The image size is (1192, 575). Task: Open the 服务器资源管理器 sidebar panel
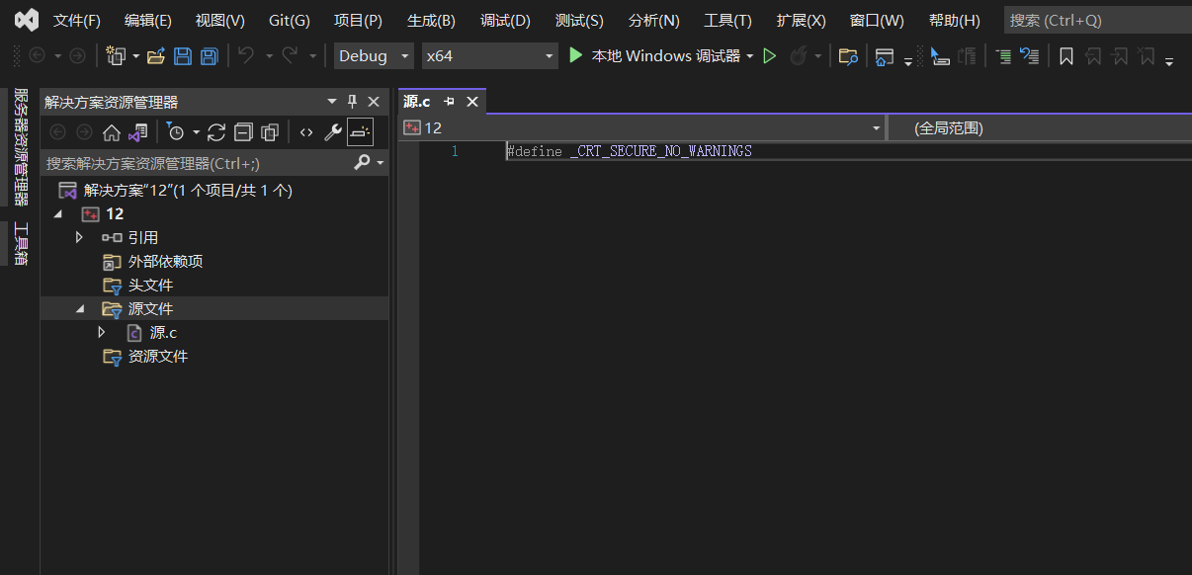20,133
